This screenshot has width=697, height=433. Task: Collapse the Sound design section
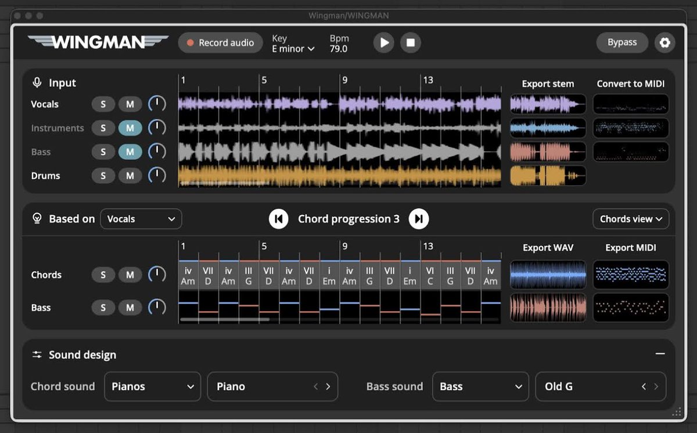coord(660,354)
